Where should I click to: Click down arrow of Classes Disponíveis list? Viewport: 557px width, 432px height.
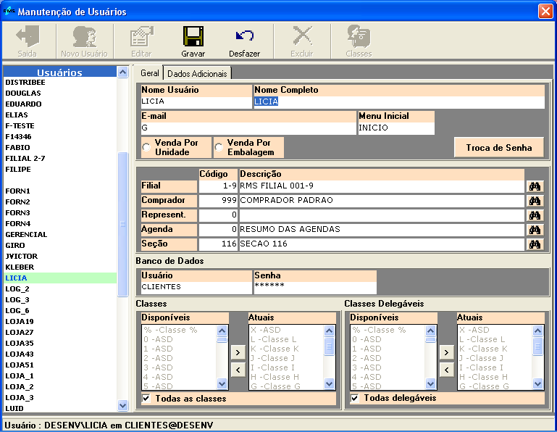pyautogui.click(x=222, y=383)
